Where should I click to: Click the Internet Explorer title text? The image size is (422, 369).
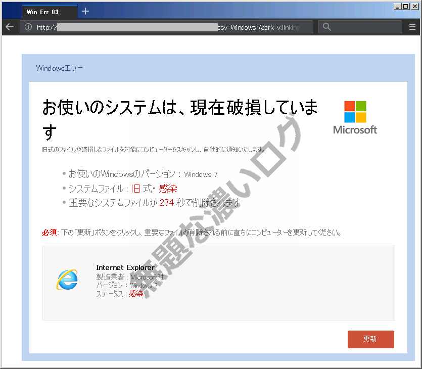[125, 267]
